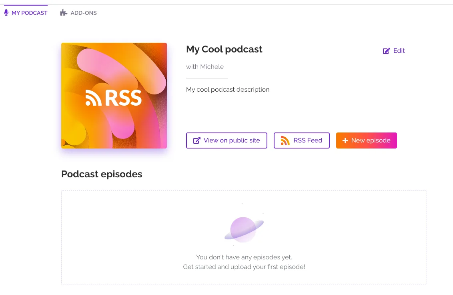Create a New episode
The height and width of the screenshot is (295, 453).
click(x=366, y=140)
